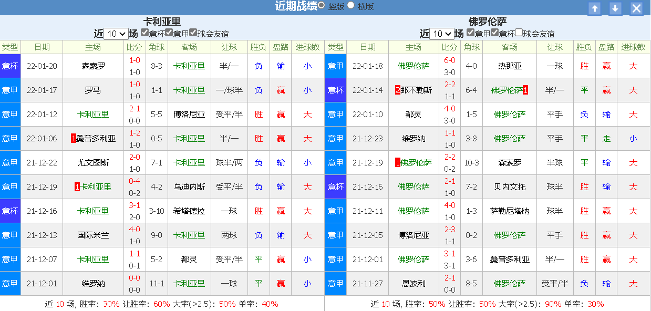The width and height of the screenshot is (651, 311).
Task: Click the date 21-11-27
Action: [x=368, y=284]
